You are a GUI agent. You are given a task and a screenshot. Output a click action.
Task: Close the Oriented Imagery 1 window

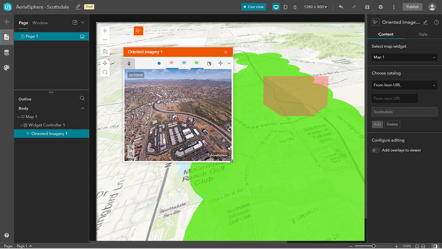pyautogui.click(x=225, y=52)
